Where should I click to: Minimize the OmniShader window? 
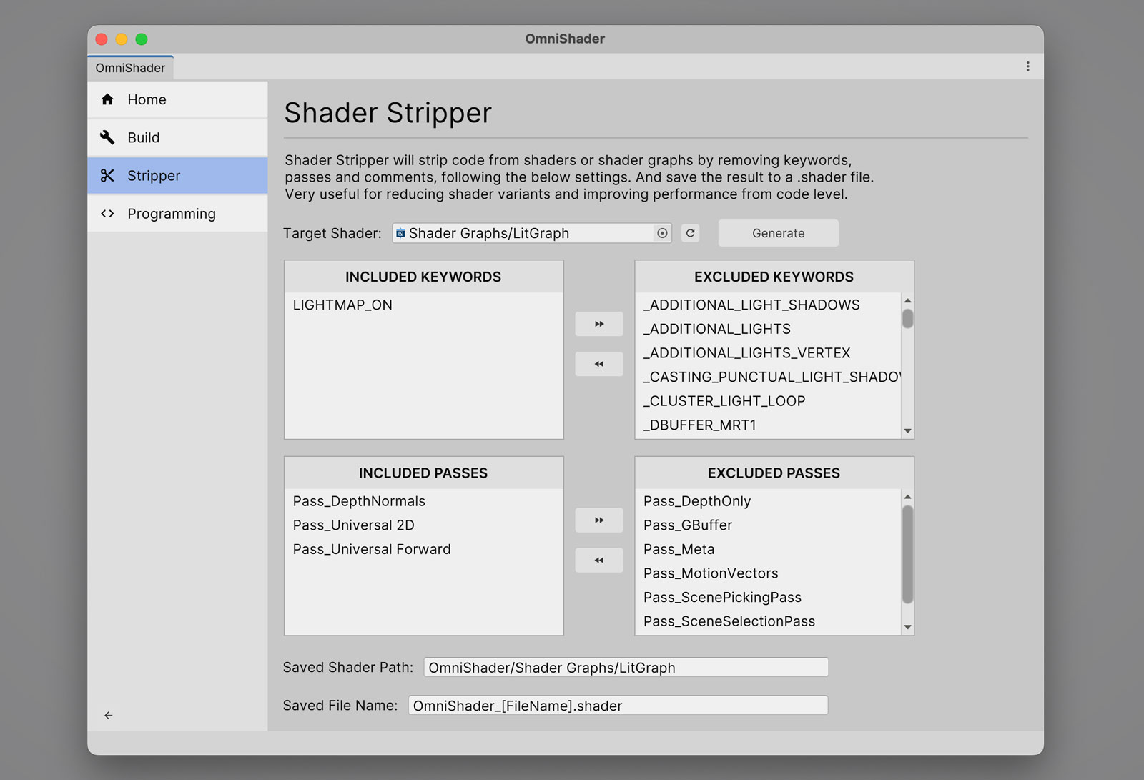(x=122, y=39)
